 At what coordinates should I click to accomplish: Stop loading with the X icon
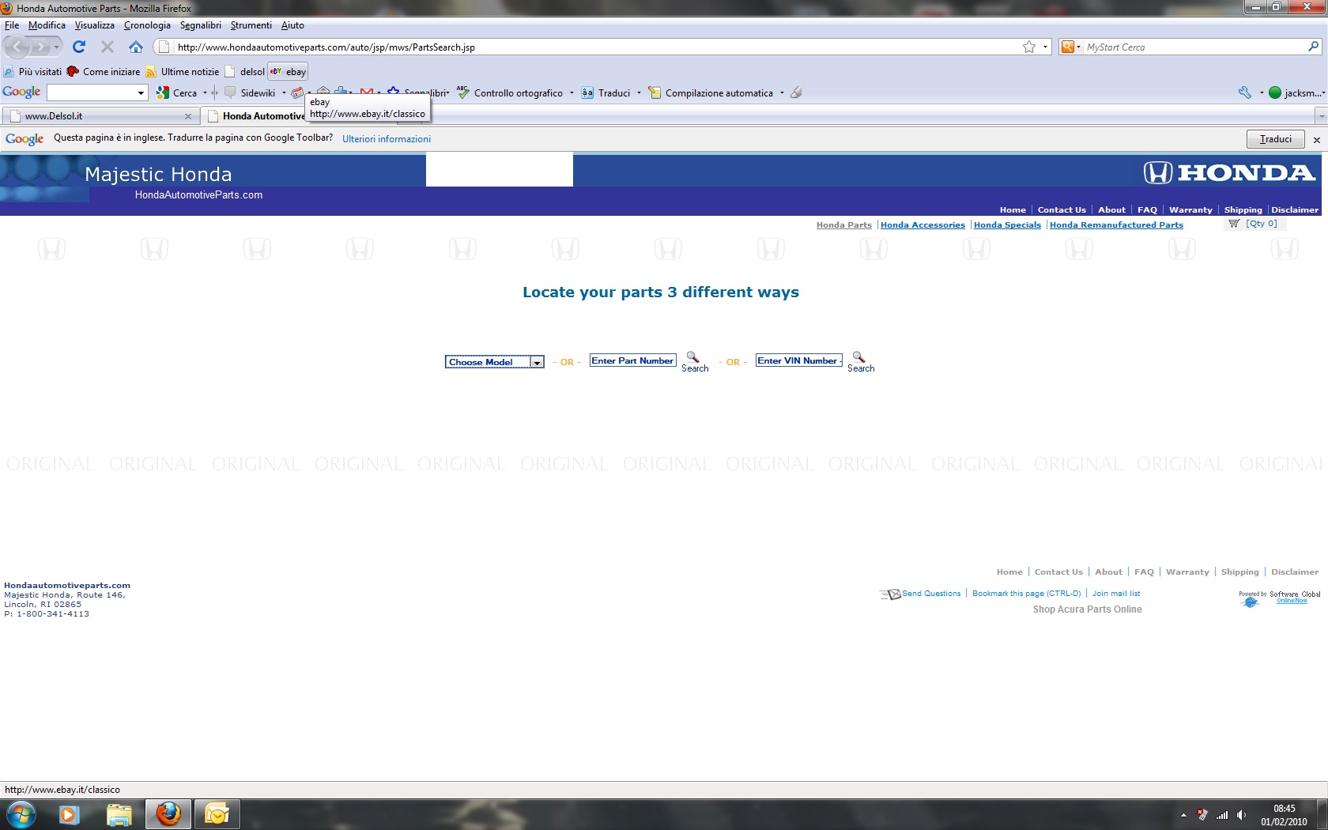108,47
